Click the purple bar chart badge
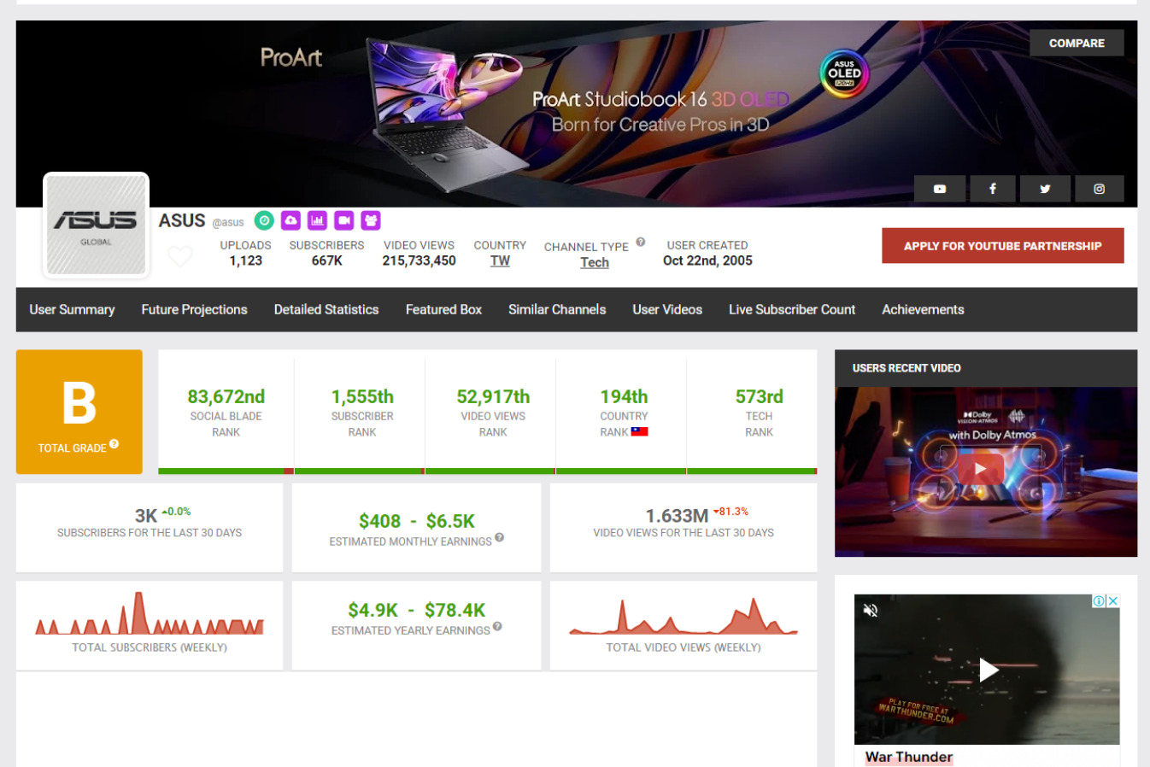Image resolution: width=1150 pixels, height=767 pixels. pyautogui.click(x=318, y=220)
